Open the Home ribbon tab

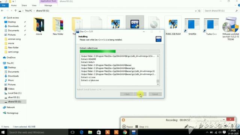click(14, 5)
